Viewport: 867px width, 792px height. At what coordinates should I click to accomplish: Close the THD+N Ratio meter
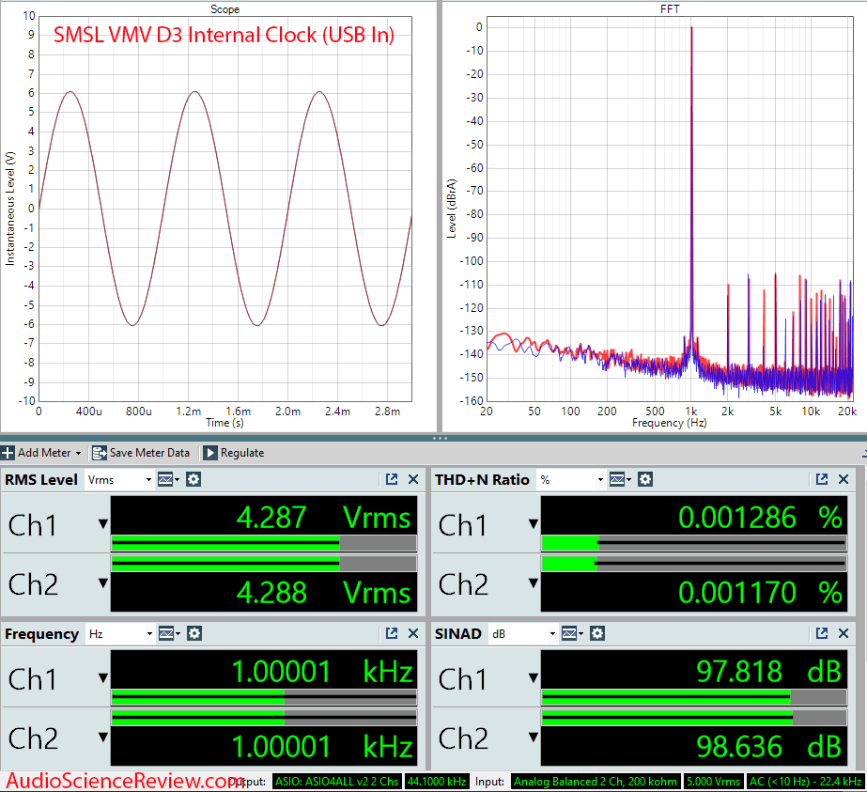click(x=844, y=479)
